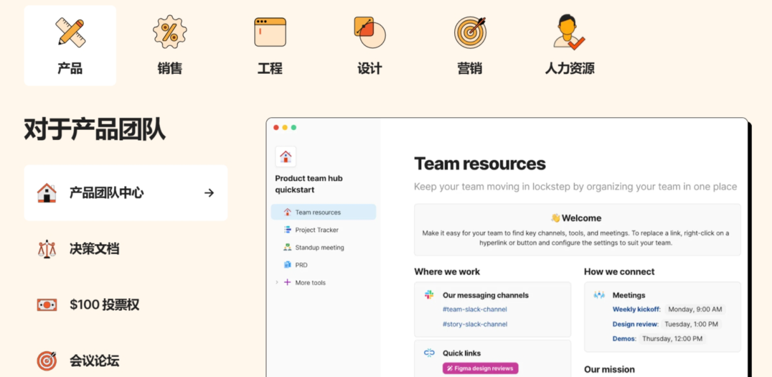Open the PRD sidebar item
The width and height of the screenshot is (772, 377).
[301, 265]
